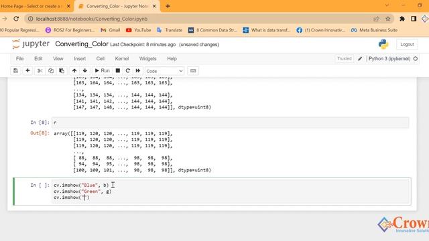Open the Insert menu
This screenshot has width=429, height=241.
pyautogui.click(x=80, y=59)
